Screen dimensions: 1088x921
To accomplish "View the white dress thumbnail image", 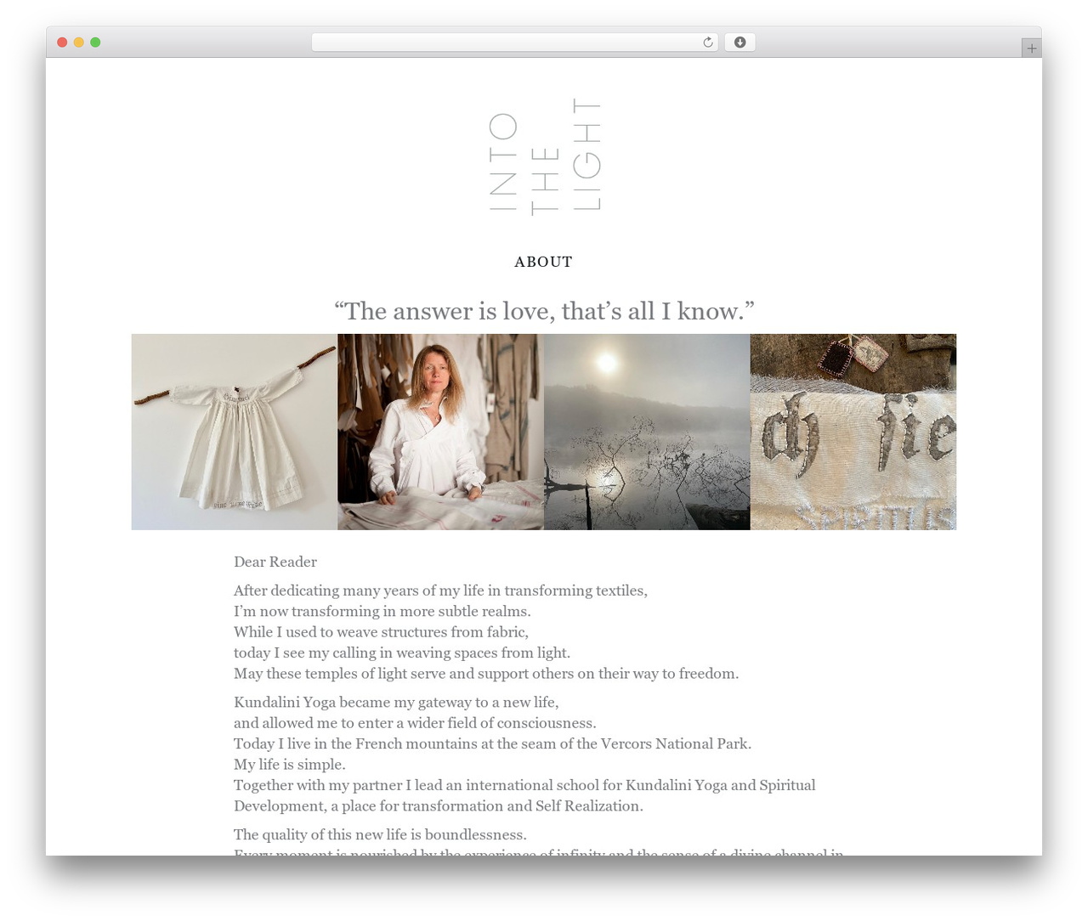I will (x=234, y=432).
